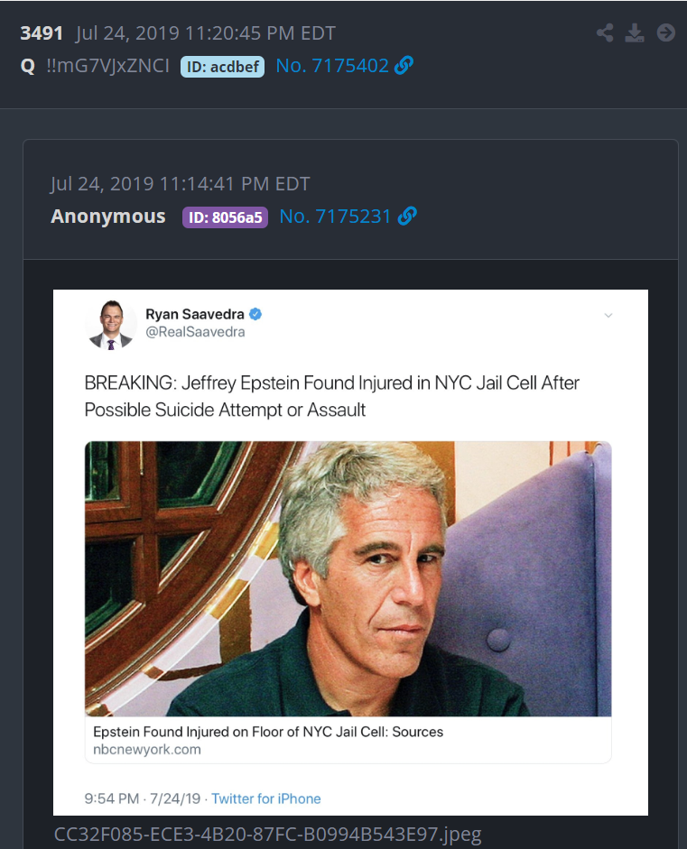Click the ID: acdbef badge
Screen dimensions: 687x849
tap(222, 67)
